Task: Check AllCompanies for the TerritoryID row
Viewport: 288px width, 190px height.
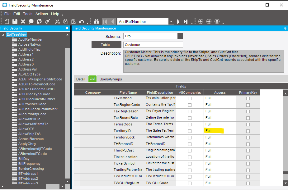Action: pos(190,131)
